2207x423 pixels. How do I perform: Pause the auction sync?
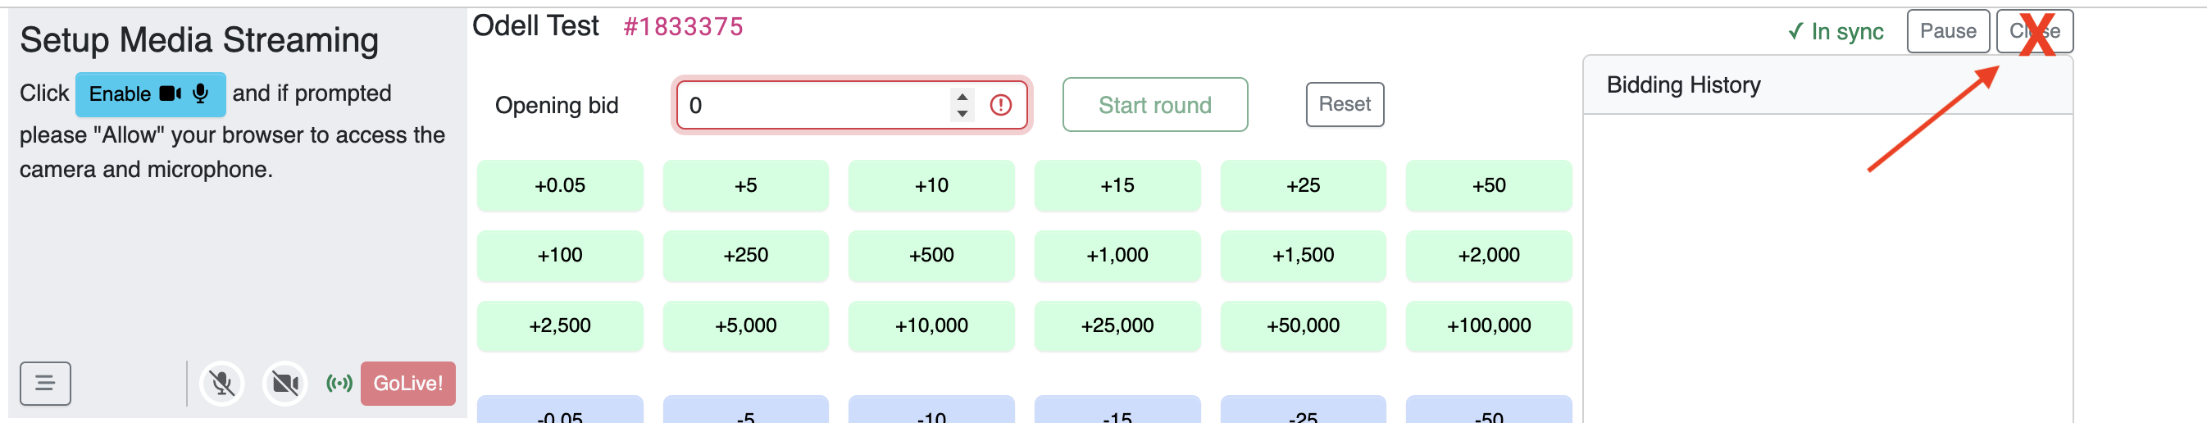tap(1947, 31)
